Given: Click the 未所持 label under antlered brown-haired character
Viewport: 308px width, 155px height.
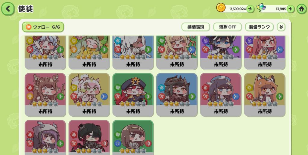Looking at the screenshot, I should (45, 111).
